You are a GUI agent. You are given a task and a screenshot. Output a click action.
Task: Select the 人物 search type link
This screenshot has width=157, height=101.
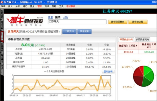(65, 17)
